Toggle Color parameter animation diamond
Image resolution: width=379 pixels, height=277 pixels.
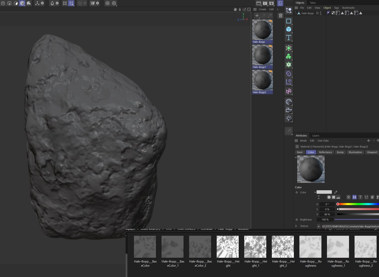point(297,192)
